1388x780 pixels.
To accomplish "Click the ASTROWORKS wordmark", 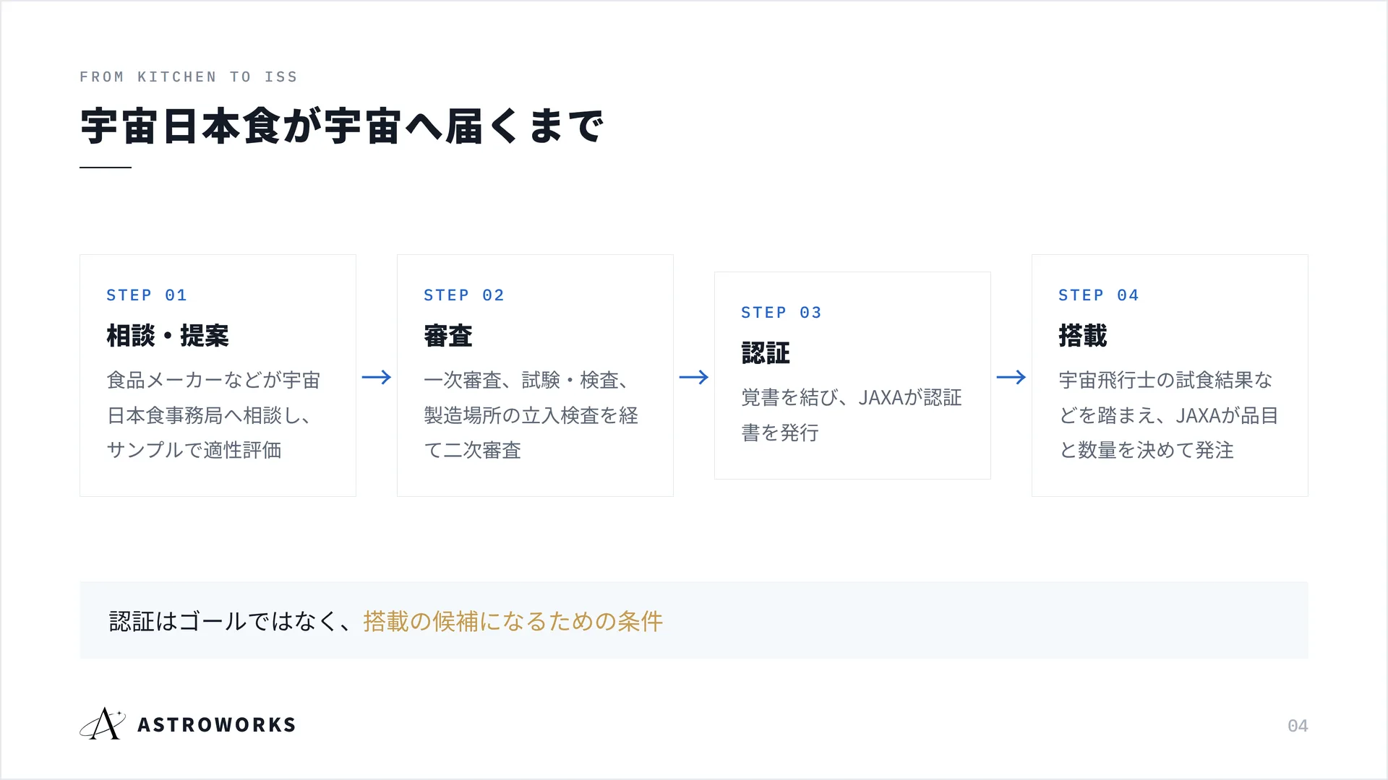I will point(217,724).
